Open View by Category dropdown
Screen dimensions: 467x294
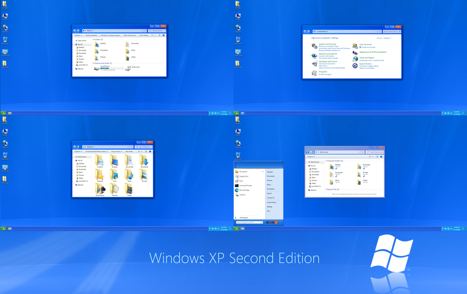pos(387,38)
